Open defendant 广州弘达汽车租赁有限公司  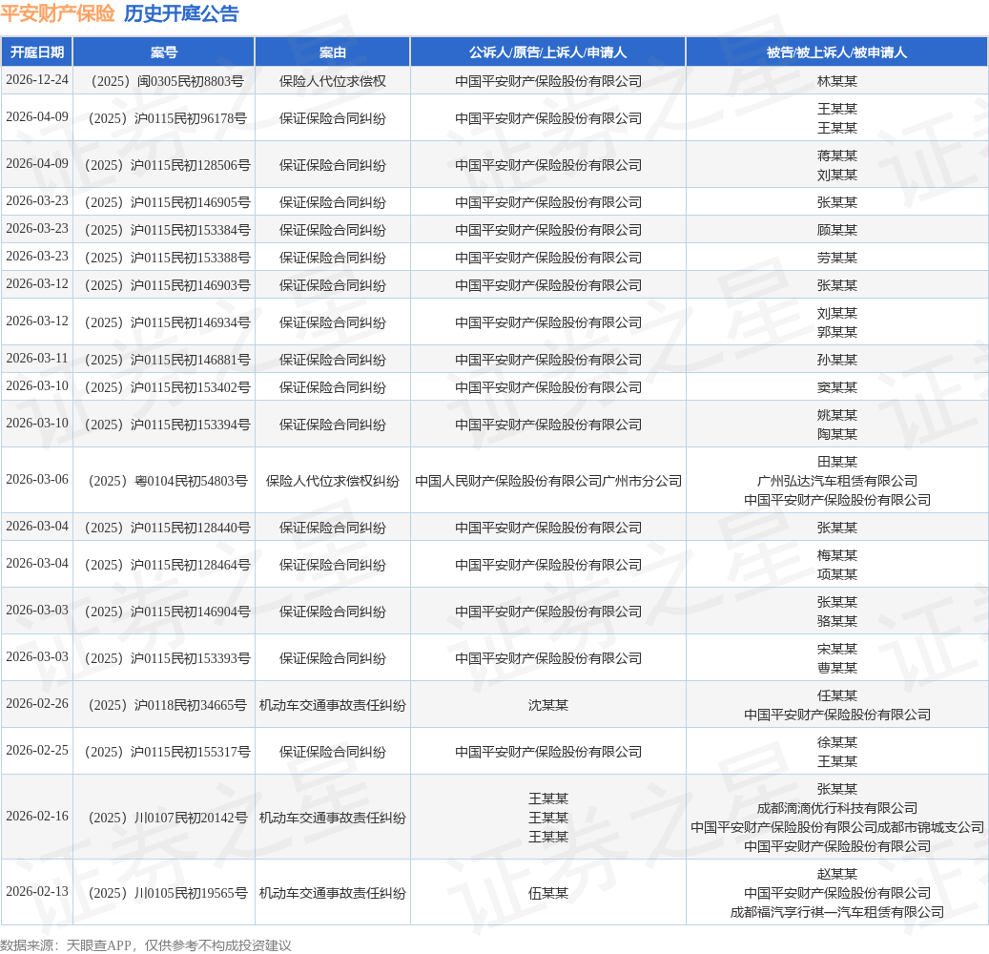(836, 481)
